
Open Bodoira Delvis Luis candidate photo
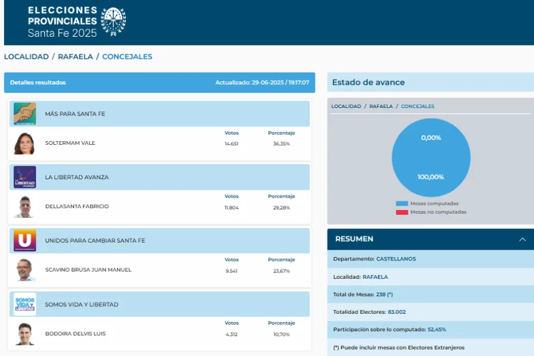25,333
